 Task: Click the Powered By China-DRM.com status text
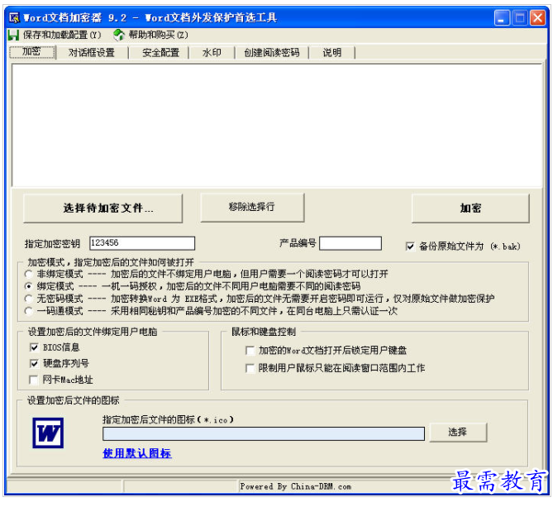(296, 486)
